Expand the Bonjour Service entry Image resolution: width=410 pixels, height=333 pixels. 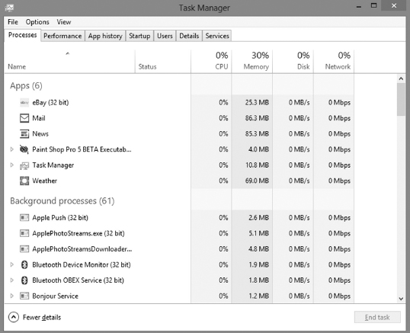(x=11, y=296)
